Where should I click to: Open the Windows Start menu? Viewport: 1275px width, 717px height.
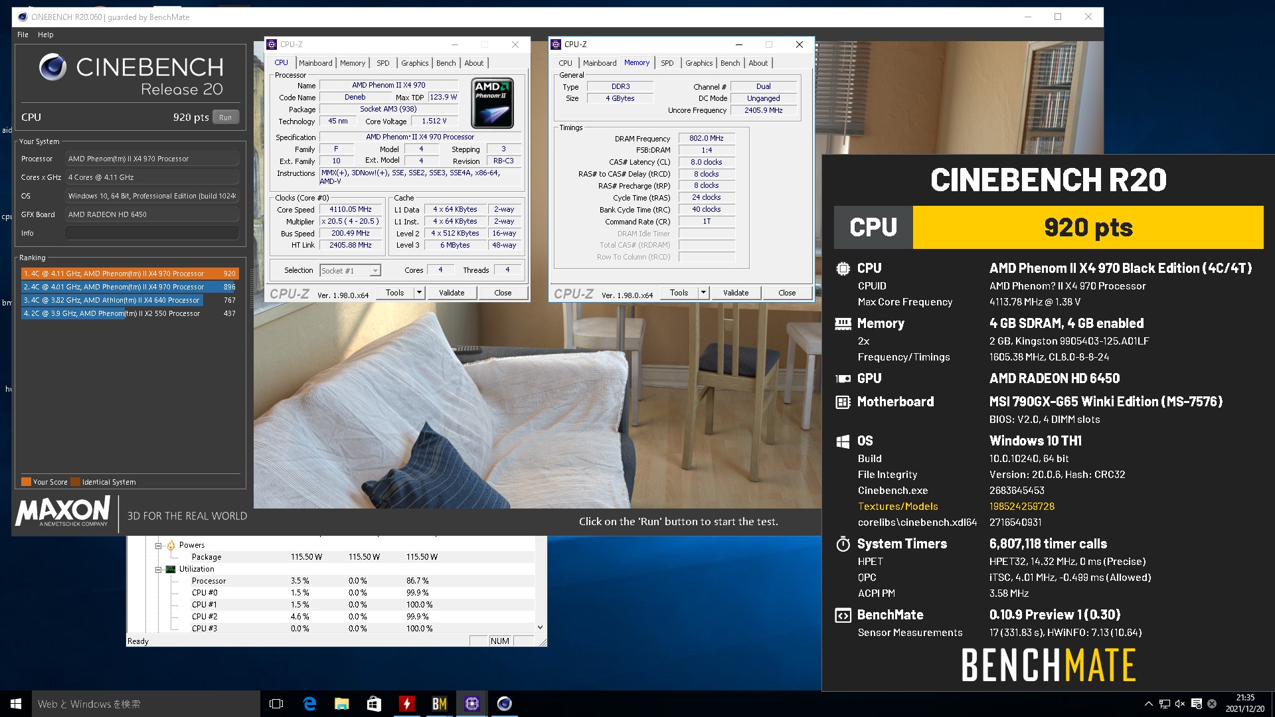[16, 704]
